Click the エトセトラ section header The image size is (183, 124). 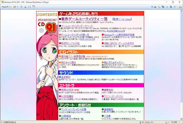(x=101, y=85)
